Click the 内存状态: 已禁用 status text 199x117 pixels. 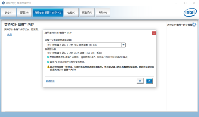tap(21, 30)
